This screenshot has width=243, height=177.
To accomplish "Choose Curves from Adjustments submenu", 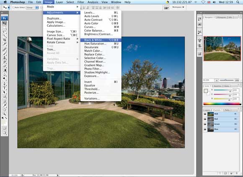I will [101, 27].
